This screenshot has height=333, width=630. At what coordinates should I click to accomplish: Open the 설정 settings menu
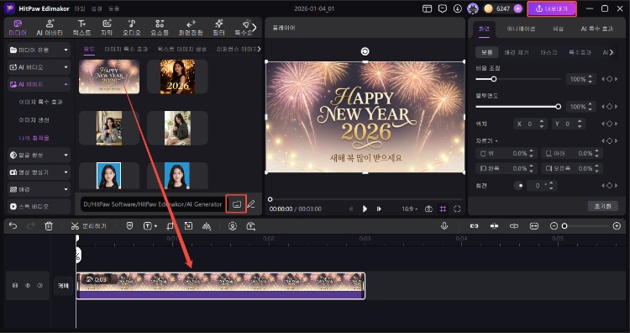(97, 8)
